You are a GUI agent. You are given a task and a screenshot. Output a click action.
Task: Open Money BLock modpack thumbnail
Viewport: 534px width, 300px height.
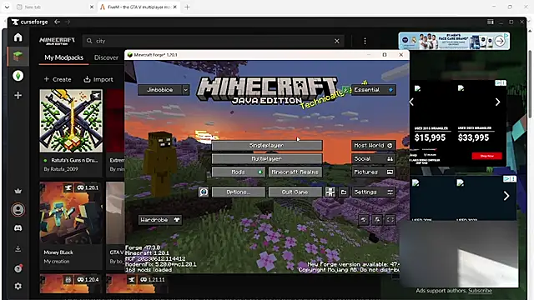tap(71, 212)
